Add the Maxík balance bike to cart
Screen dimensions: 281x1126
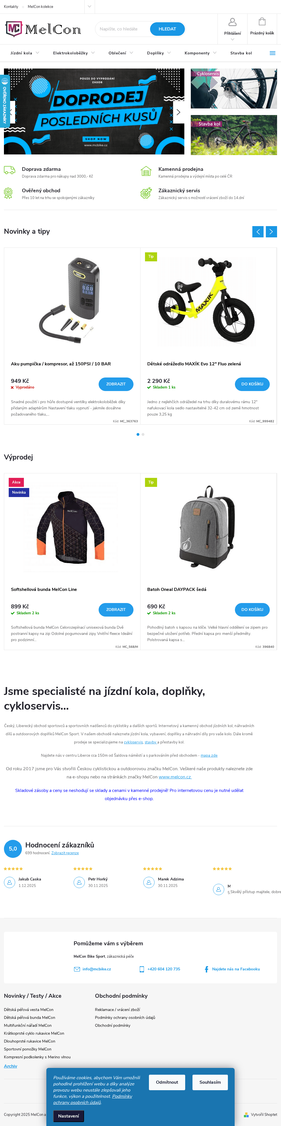[252, 384]
